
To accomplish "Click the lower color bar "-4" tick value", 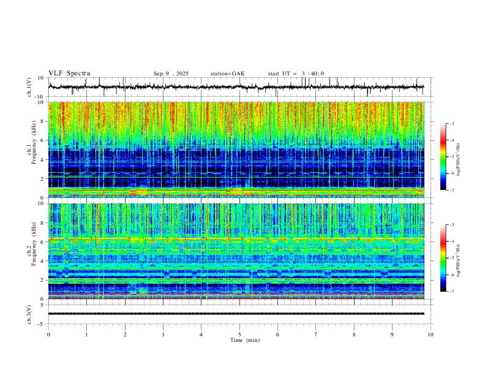I will pyautogui.click(x=452, y=241).
